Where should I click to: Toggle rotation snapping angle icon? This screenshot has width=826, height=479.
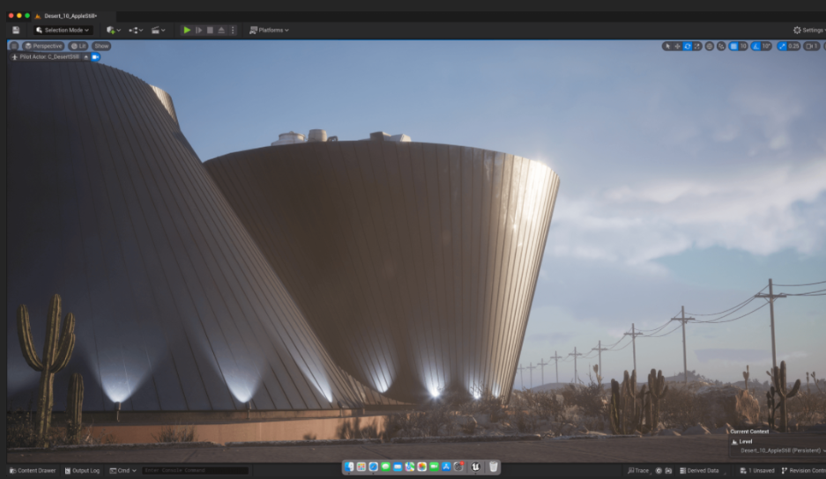tap(756, 46)
